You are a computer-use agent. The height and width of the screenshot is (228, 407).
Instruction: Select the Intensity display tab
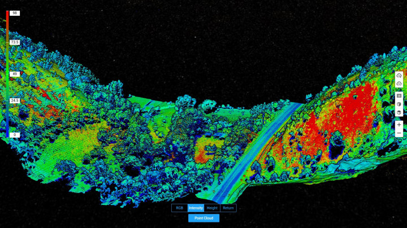(196, 208)
